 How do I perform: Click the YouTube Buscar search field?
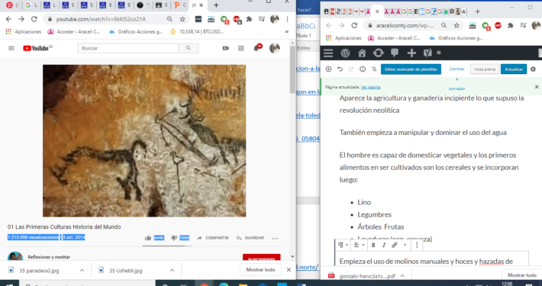tap(128, 48)
